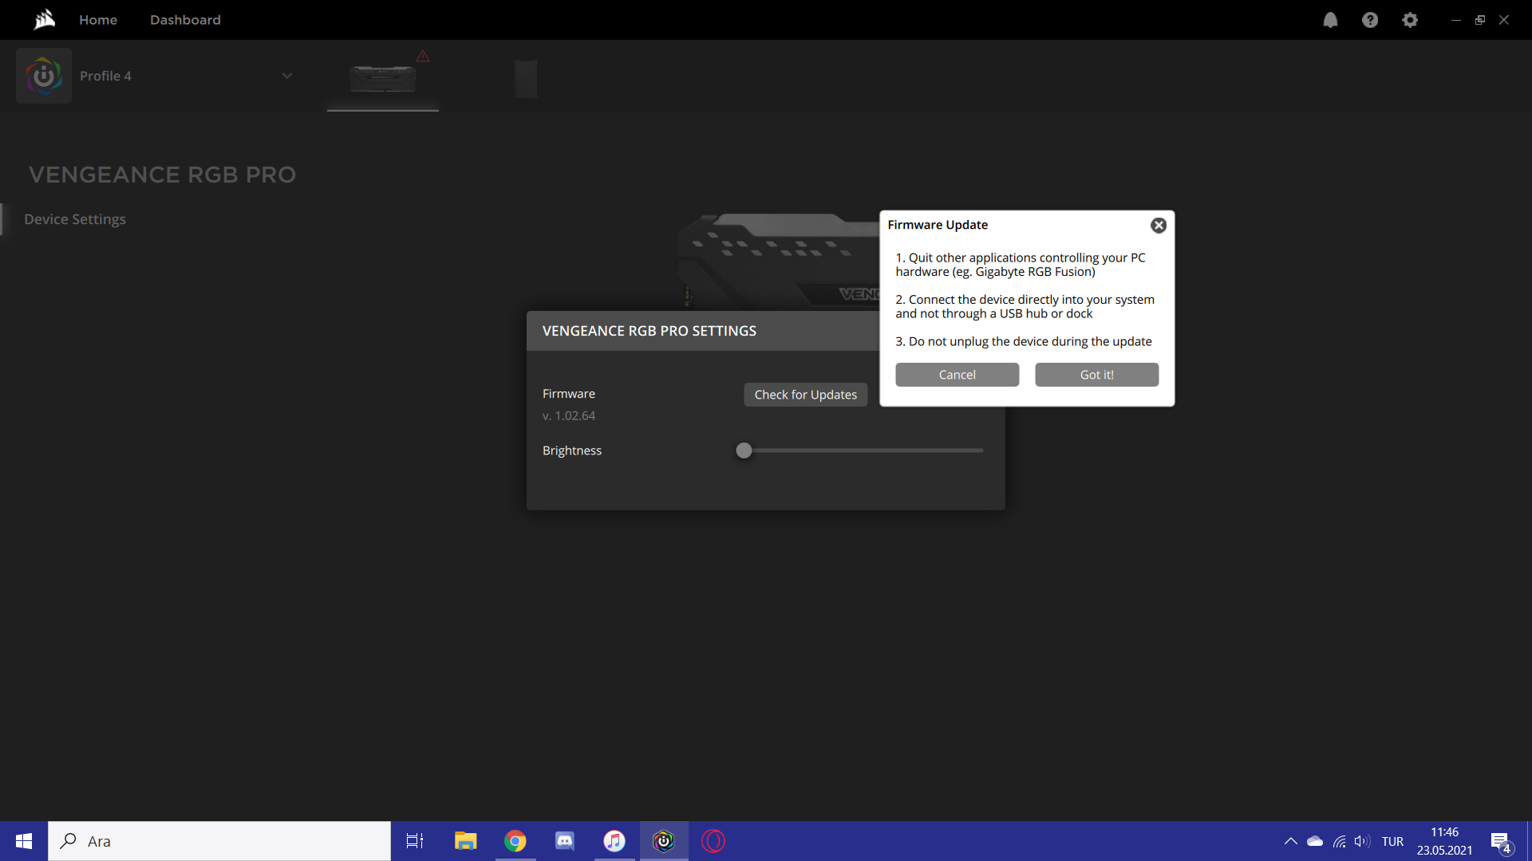The image size is (1532, 861).
Task: Open the volume speaker tray icon
Action: (x=1362, y=841)
